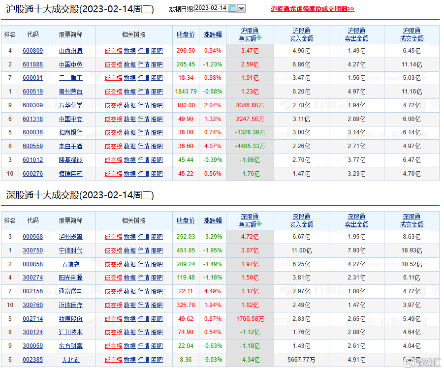Open 万华化学 stock page
Image resolution: width=444 pixels, height=371 pixels.
coord(71,105)
